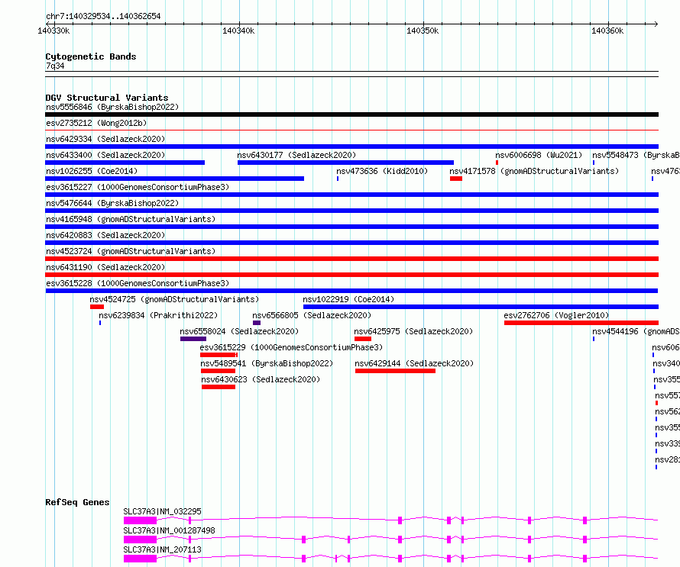Viewport: 680px width, 567px height.
Task: Open nsv5476644 (ByrskaBishop2022) label
Action: point(112,203)
